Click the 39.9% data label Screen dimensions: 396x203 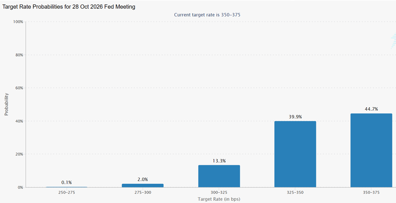pyautogui.click(x=295, y=117)
